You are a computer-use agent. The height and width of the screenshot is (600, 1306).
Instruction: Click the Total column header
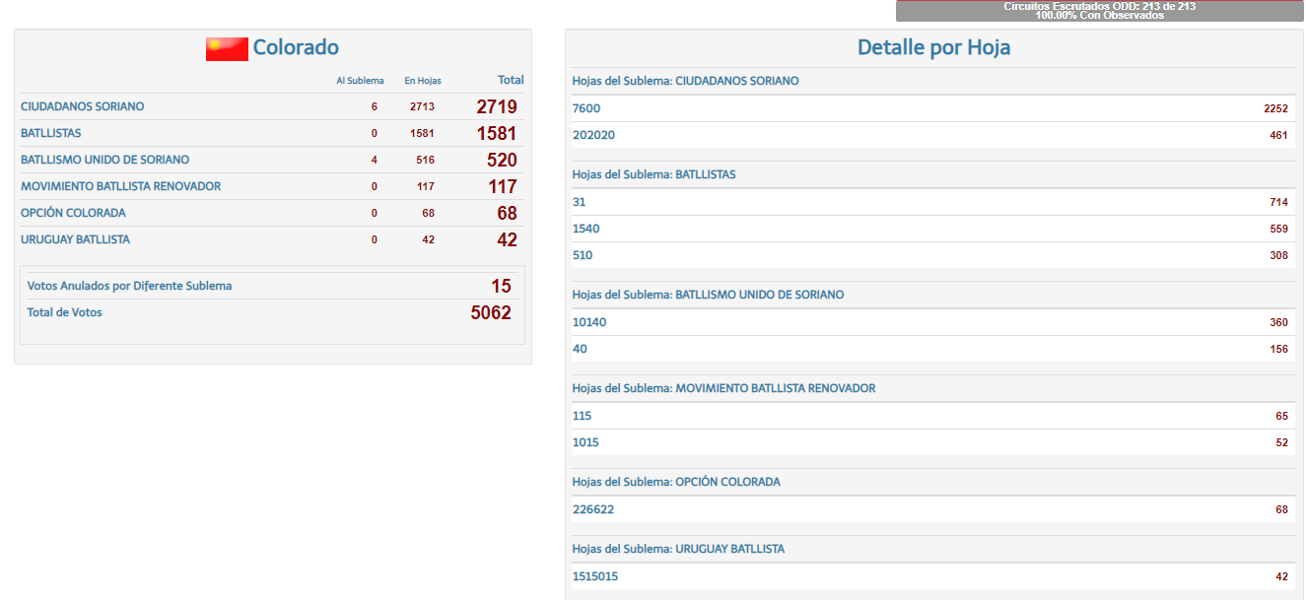(511, 80)
